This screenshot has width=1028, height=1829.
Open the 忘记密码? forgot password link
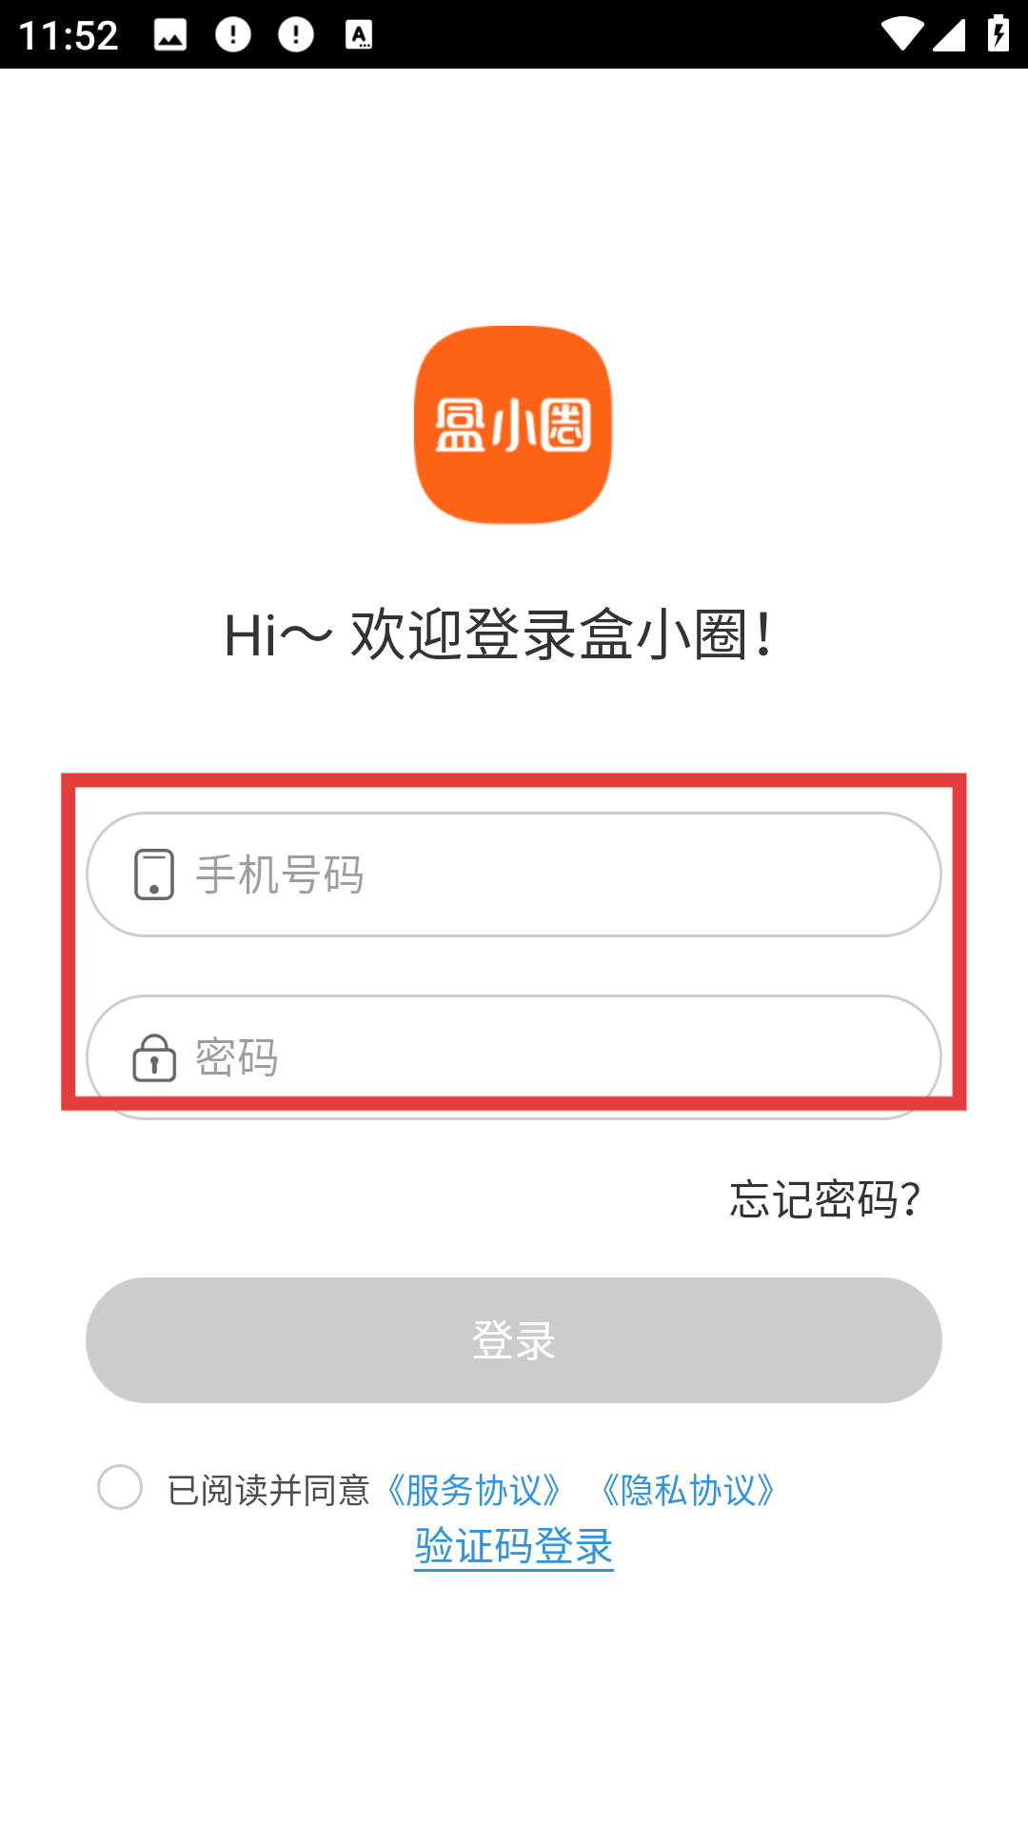click(826, 1199)
